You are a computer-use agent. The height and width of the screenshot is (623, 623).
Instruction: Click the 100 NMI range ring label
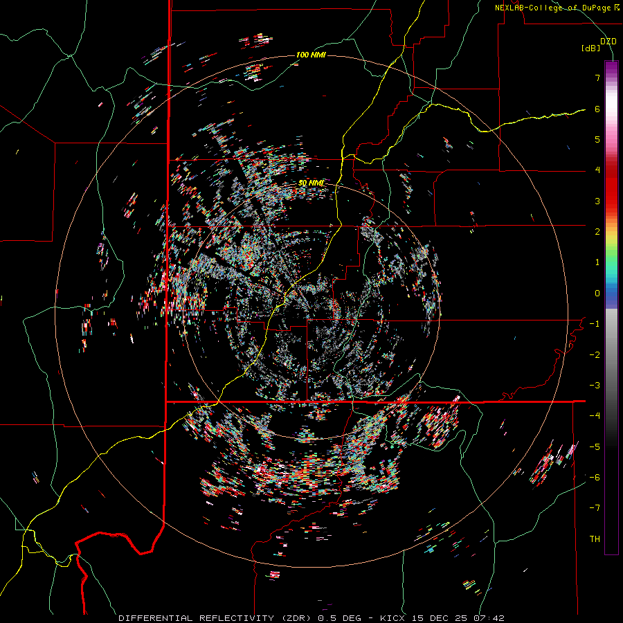(x=311, y=55)
